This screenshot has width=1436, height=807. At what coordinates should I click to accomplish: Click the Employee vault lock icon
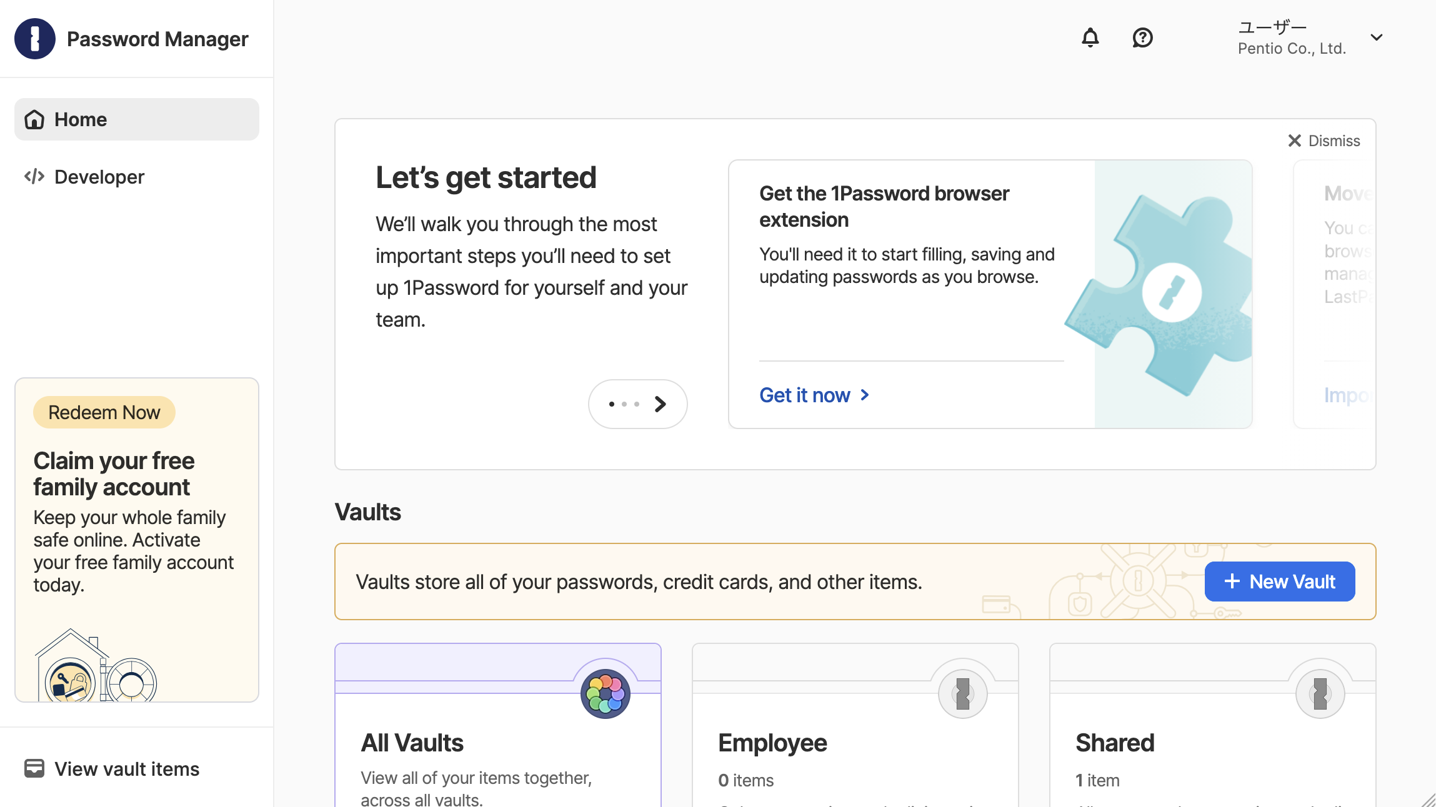click(963, 694)
